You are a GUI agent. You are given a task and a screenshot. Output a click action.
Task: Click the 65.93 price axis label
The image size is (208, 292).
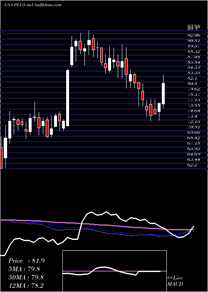tap(193, 149)
